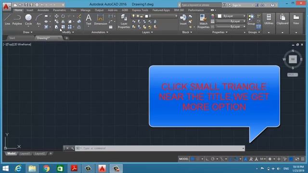This screenshot has width=308, height=173.
Task: Select the Mirror tool
Action: coord(63,21)
